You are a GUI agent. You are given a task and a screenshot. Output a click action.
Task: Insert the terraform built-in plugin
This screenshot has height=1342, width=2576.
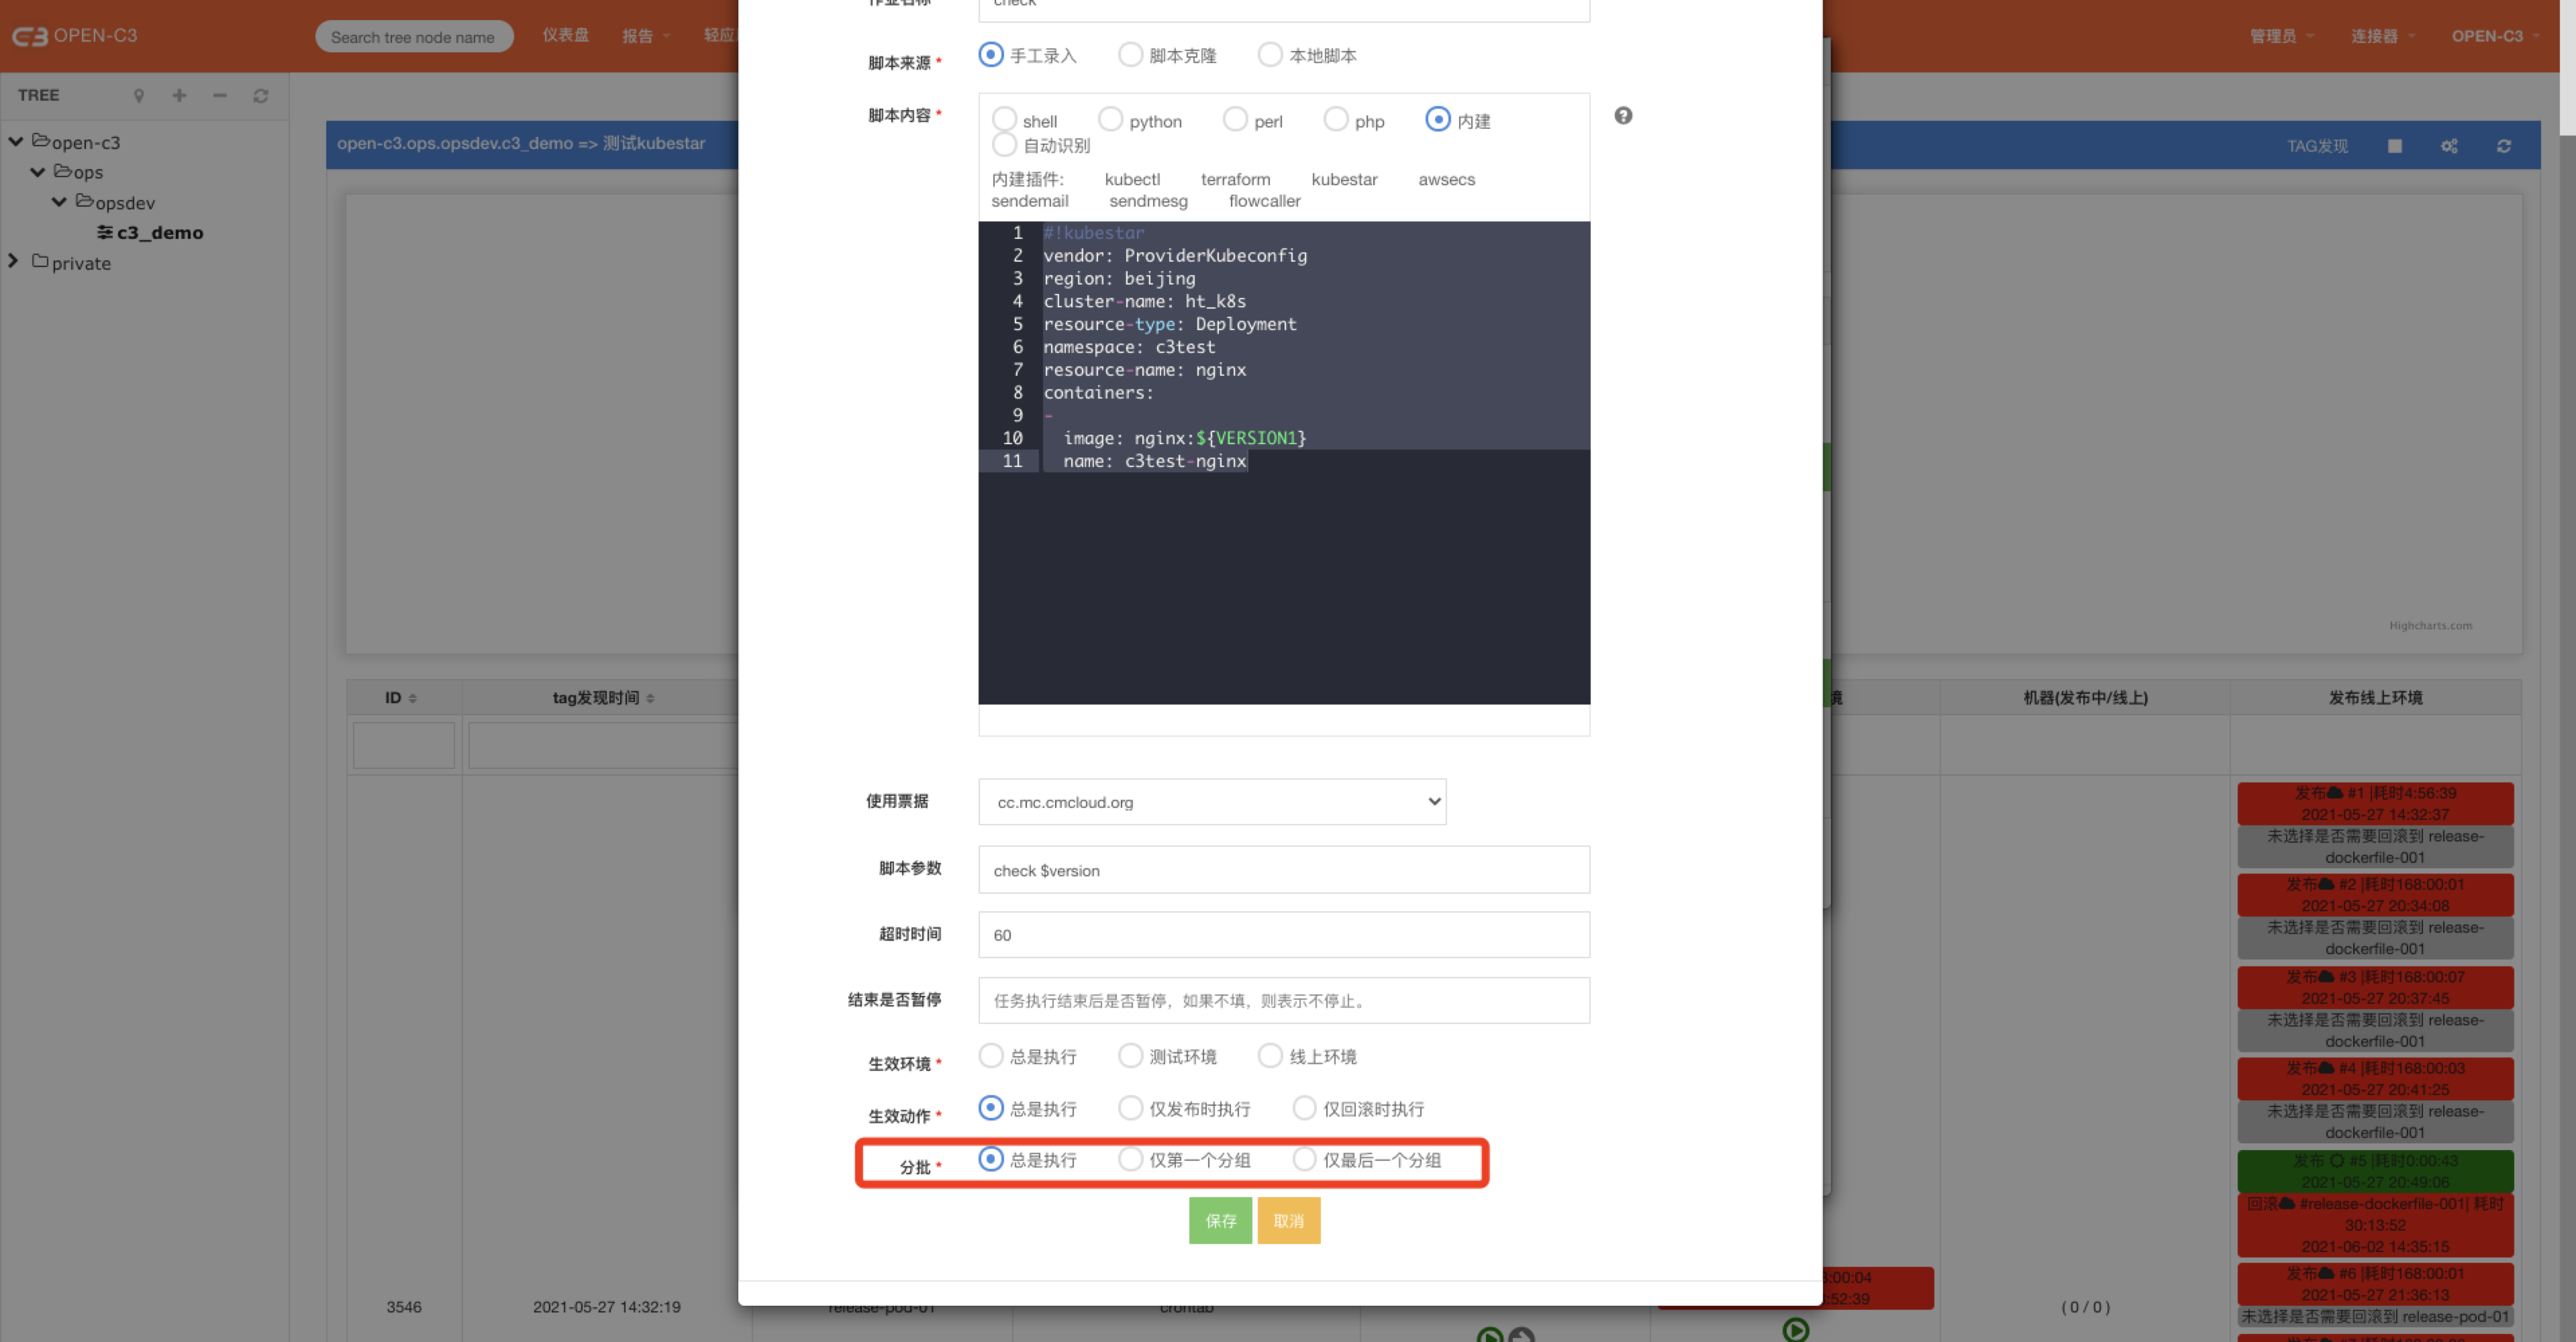click(1235, 180)
